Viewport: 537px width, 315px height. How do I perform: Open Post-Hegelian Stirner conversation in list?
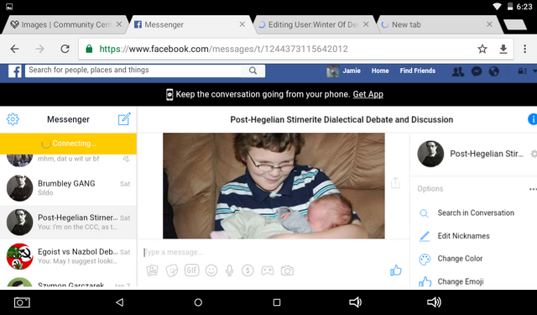click(x=68, y=223)
